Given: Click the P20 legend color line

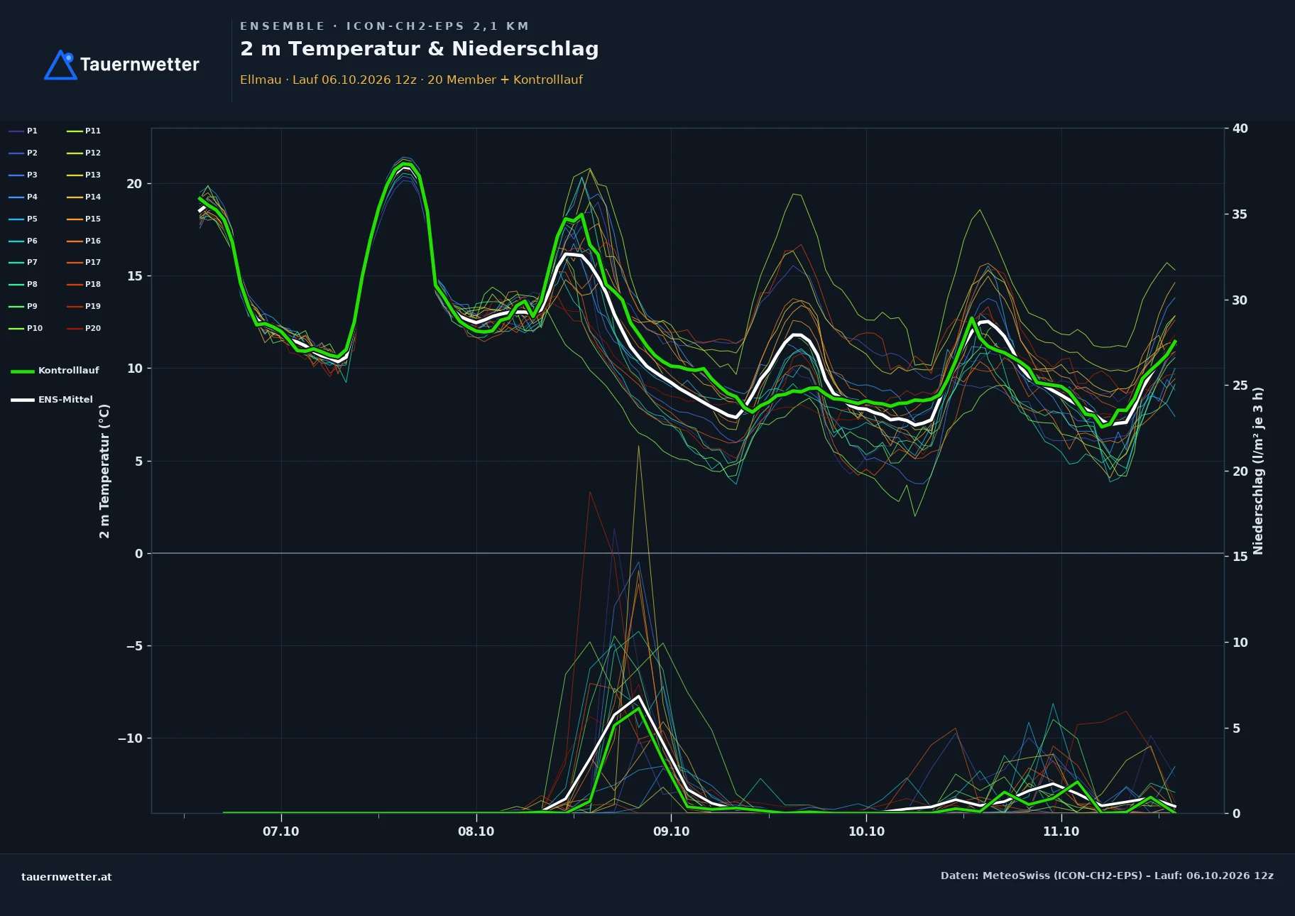Looking at the screenshot, I should tap(75, 328).
